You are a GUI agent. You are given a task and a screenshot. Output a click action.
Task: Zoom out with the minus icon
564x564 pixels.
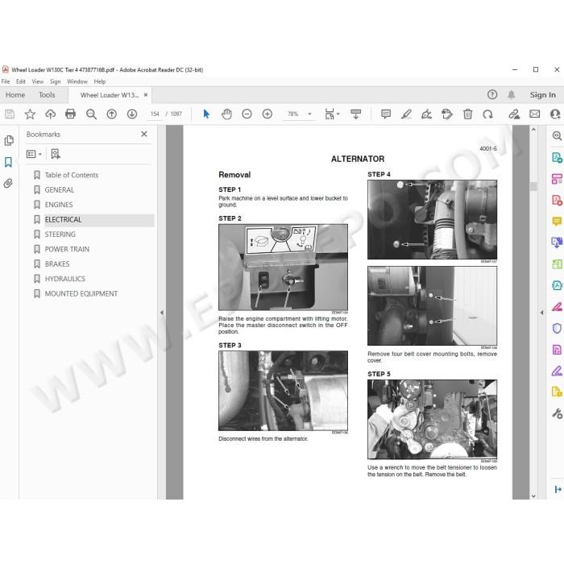(247, 114)
